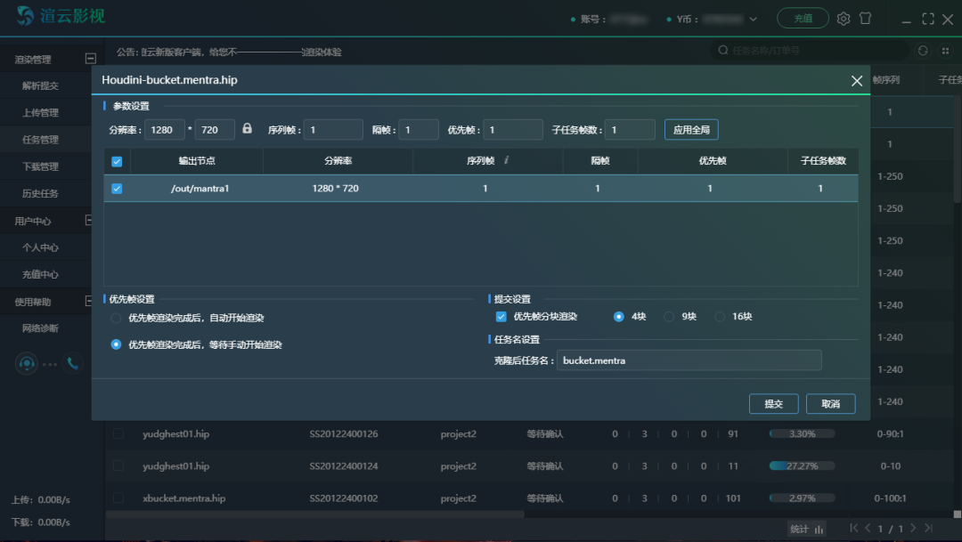Click the 27.27% progress bar
962x542 pixels.
(802, 466)
